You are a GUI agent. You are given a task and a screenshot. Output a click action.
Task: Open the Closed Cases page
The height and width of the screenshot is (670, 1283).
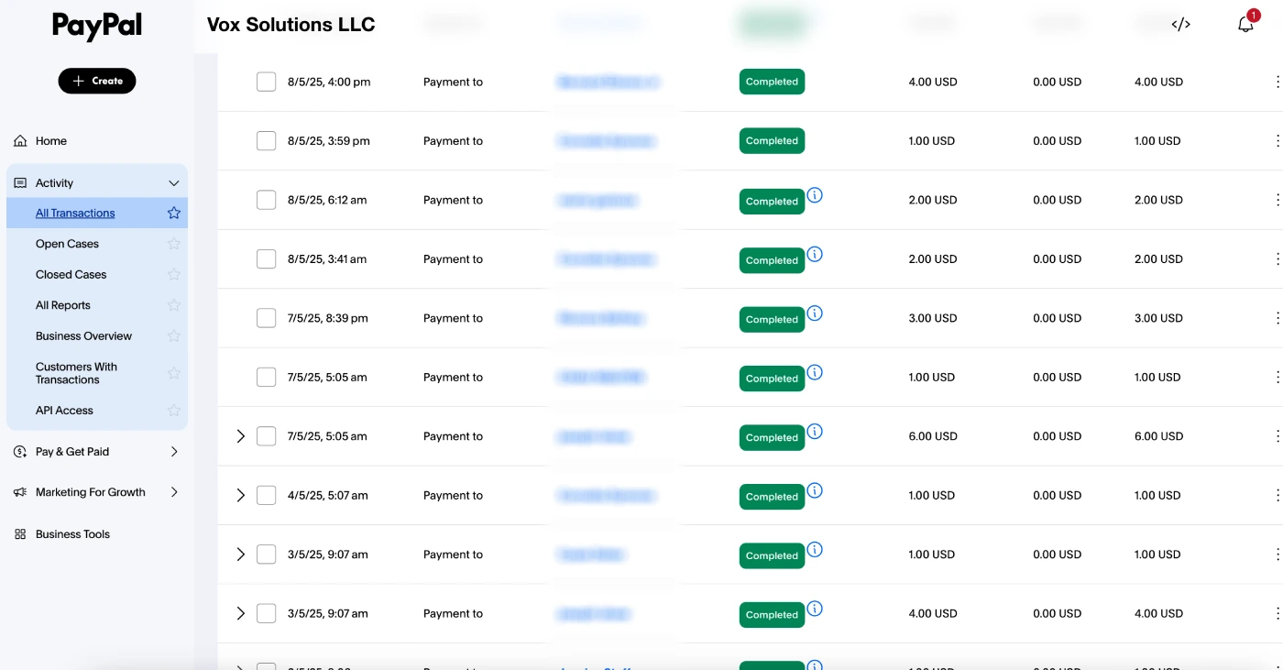coord(71,274)
